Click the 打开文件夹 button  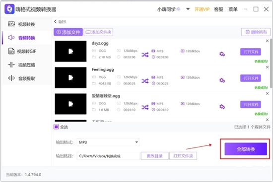tap(183, 156)
